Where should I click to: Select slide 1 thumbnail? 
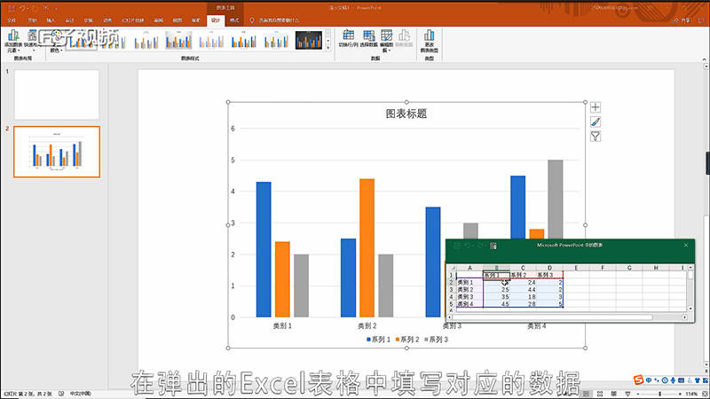coord(57,94)
